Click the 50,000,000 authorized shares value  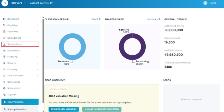174,30
